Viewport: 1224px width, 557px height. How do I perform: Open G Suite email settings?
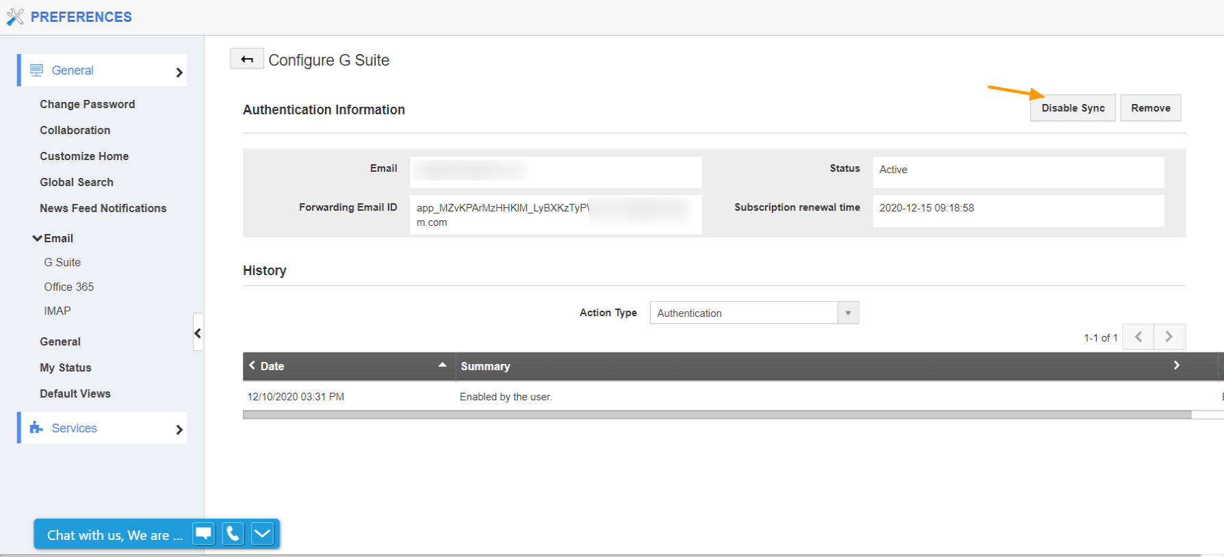62,262
